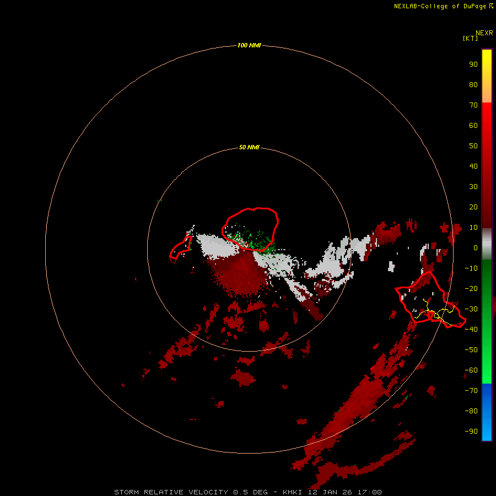Click the 20 knot scale label
496x496 pixels.
click(x=473, y=207)
